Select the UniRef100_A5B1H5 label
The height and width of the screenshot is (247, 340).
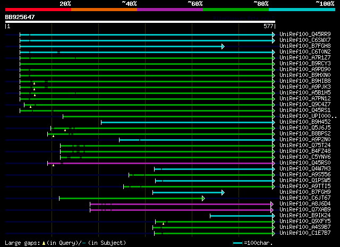(305, 93)
